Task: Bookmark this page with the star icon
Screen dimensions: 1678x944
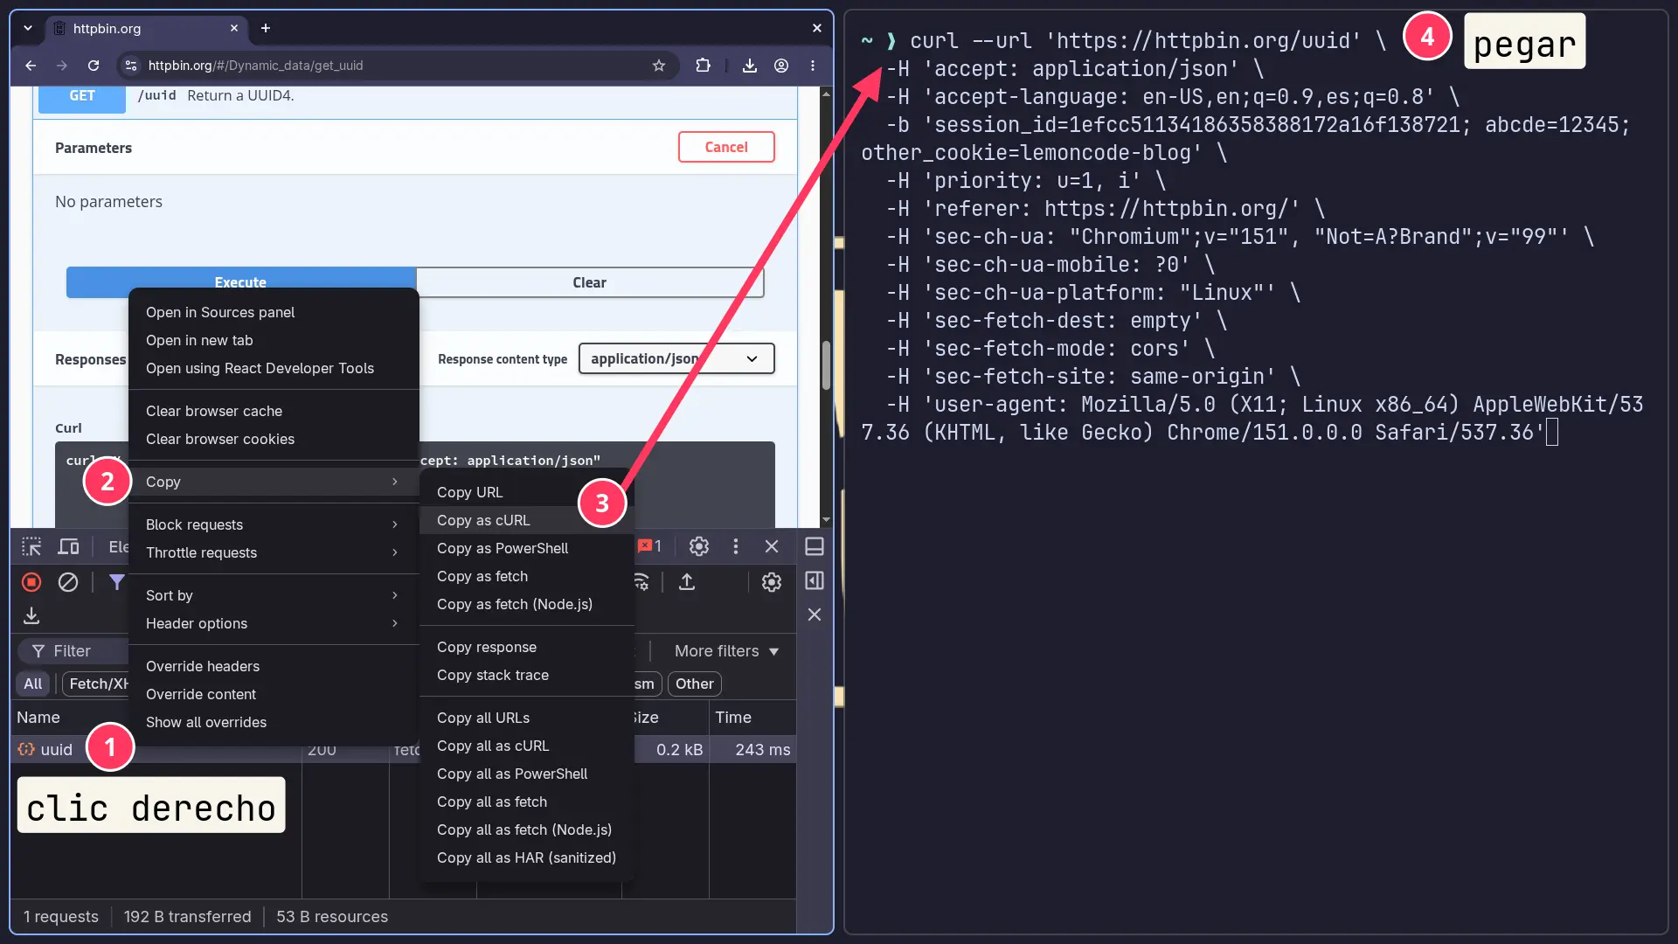Action: [x=659, y=66]
